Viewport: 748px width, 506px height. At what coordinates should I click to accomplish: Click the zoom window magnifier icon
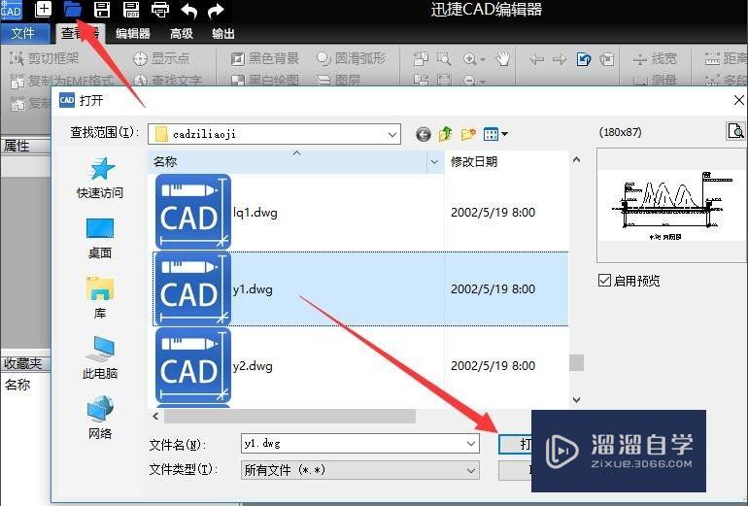[x=444, y=59]
